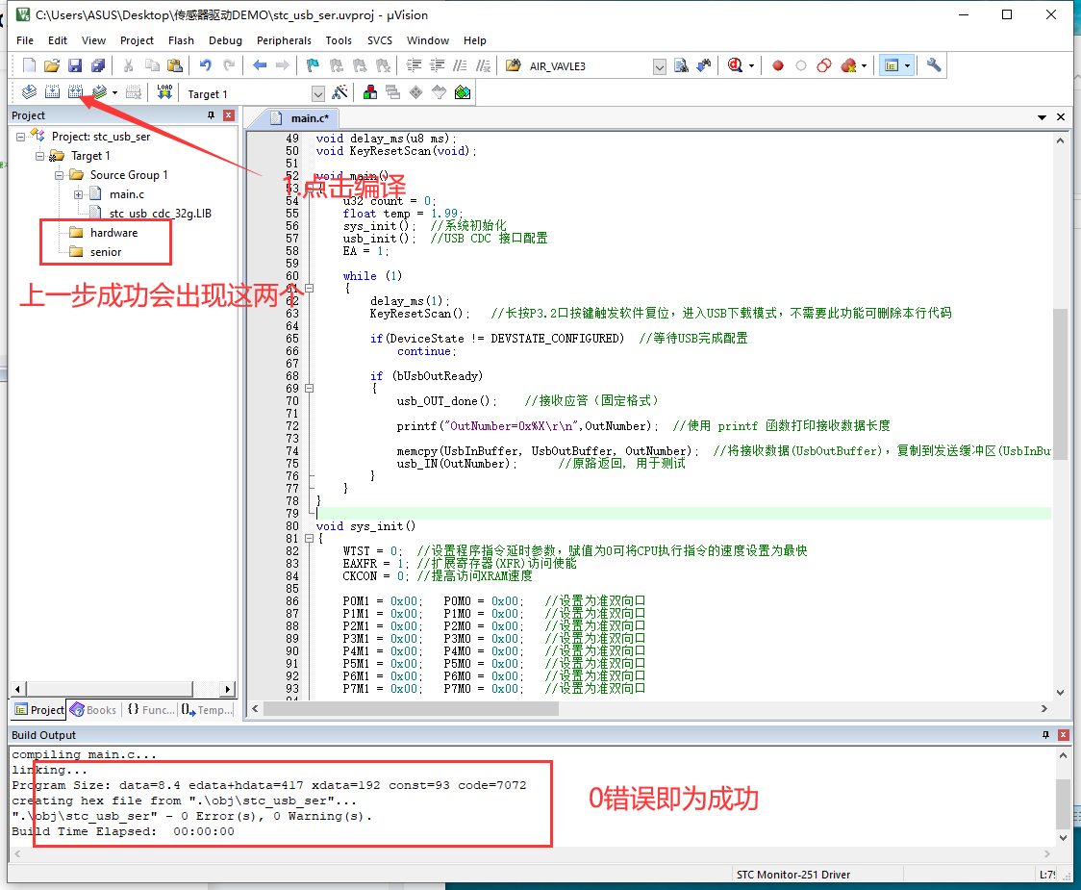Collapse Target 1 tree node
The width and height of the screenshot is (1081, 890).
[40, 156]
